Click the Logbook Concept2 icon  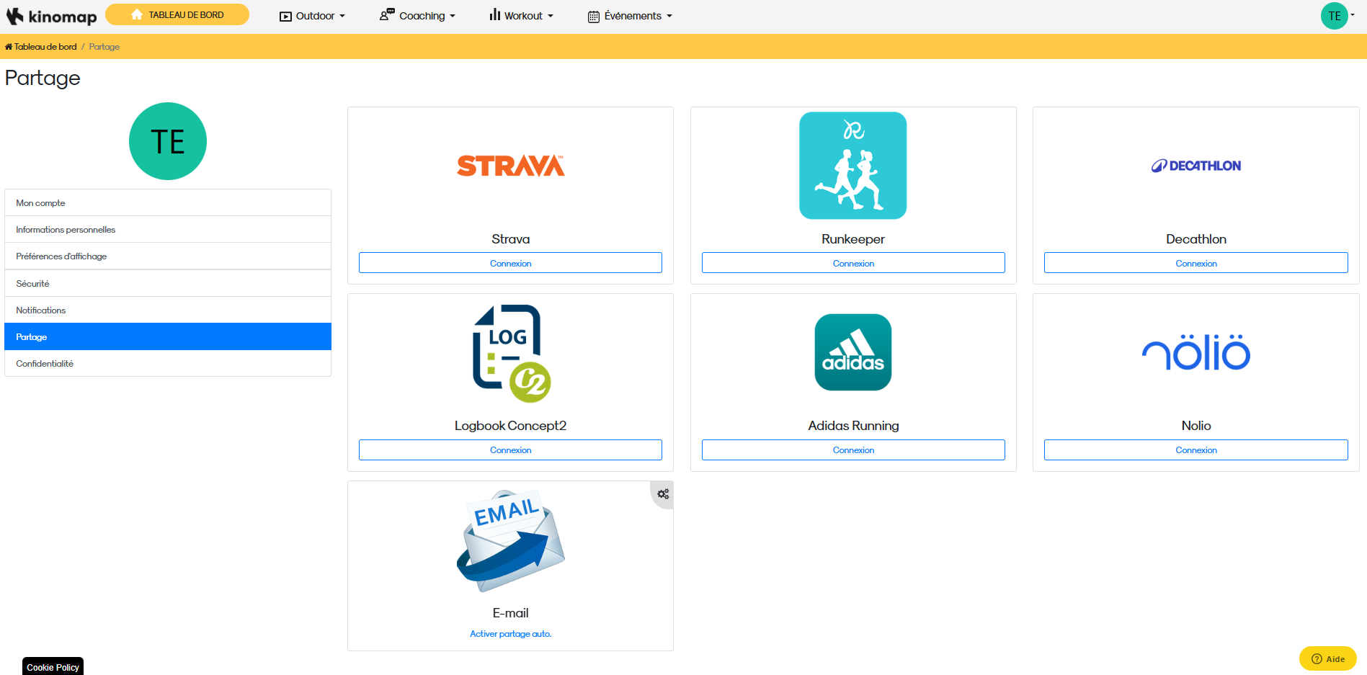point(511,353)
